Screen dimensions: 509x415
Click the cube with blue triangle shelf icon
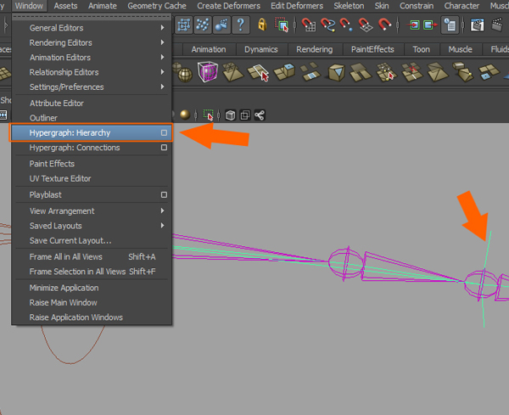(336, 72)
